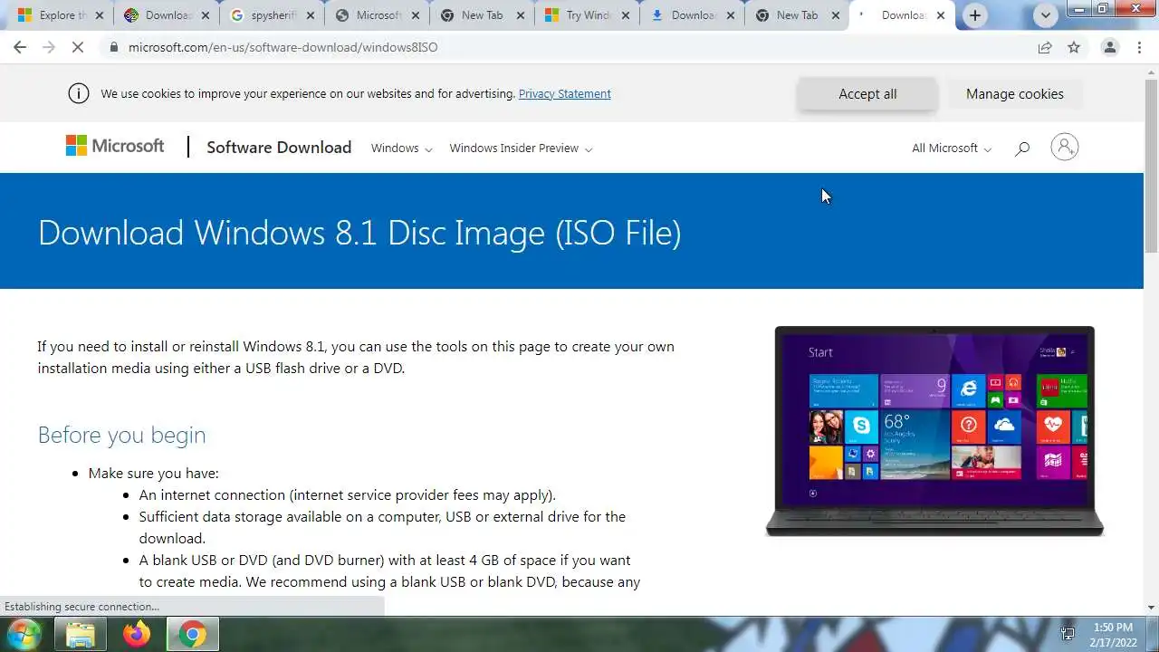Click 'Sufficient data storage available' bullet text
1159x652 pixels.
point(382,527)
